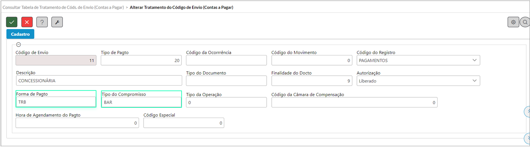Click the Tipo de Pagto field

pos(141,60)
